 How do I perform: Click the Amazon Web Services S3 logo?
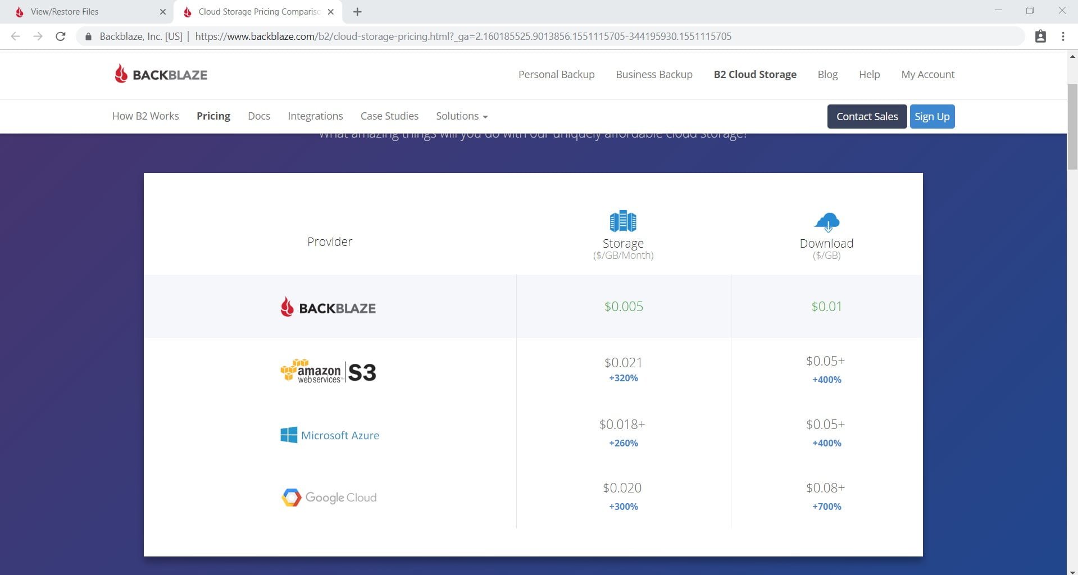(328, 371)
